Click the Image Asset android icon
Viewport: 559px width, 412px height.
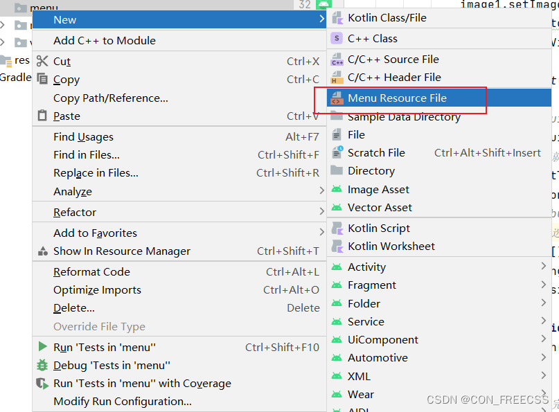[337, 189]
